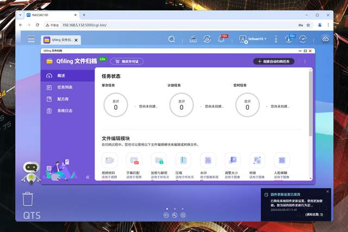Close the 固件更新设置已更改 notification
348x232 pixels.
pos(327,191)
